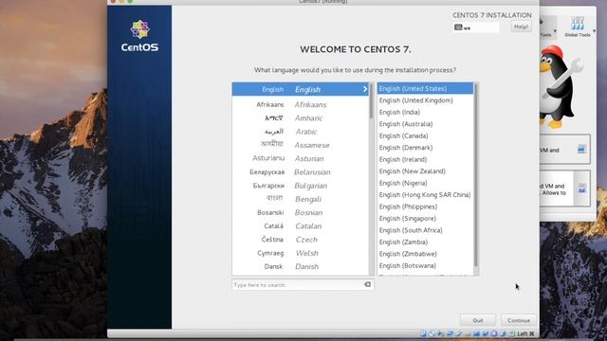Click the CentOS logo in the sidebar

(x=139, y=36)
